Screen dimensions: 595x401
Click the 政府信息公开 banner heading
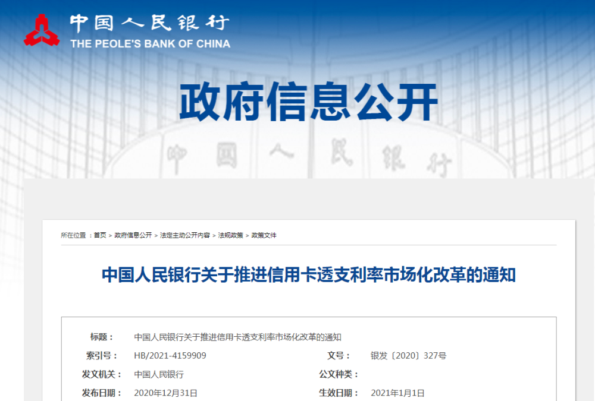(x=309, y=103)
